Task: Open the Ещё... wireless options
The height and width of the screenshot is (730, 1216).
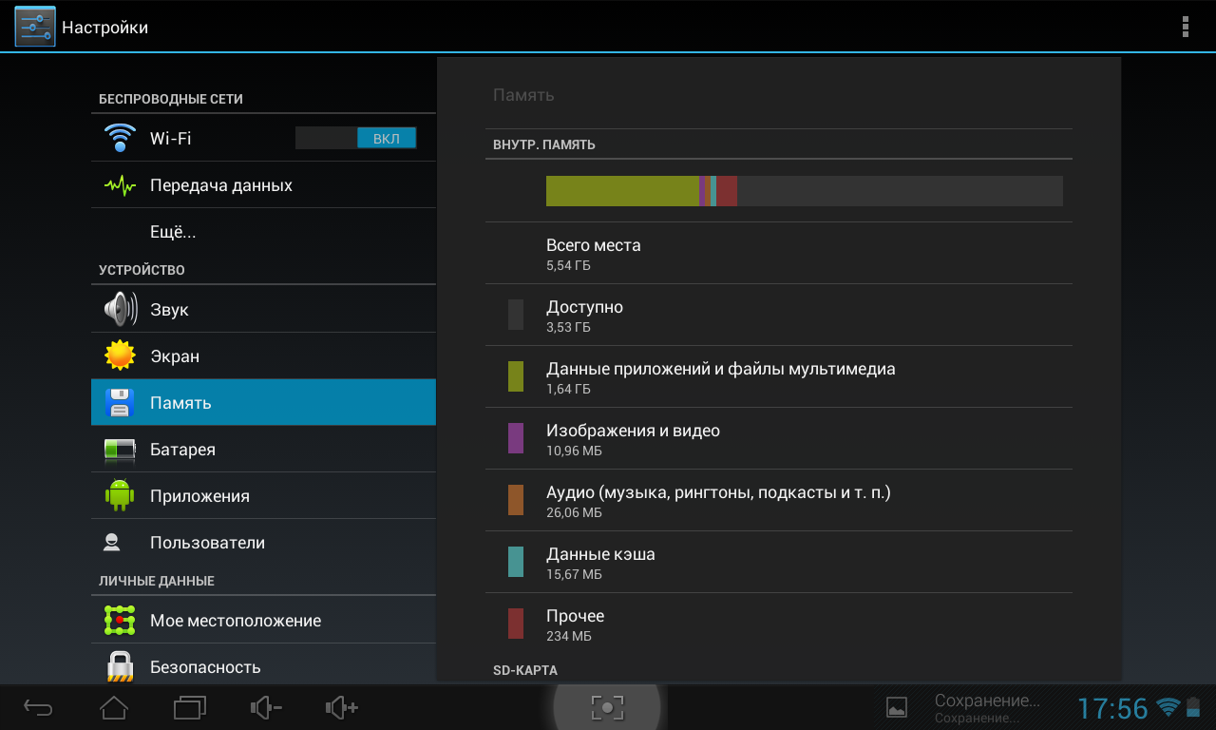Action: pos(263,232)
